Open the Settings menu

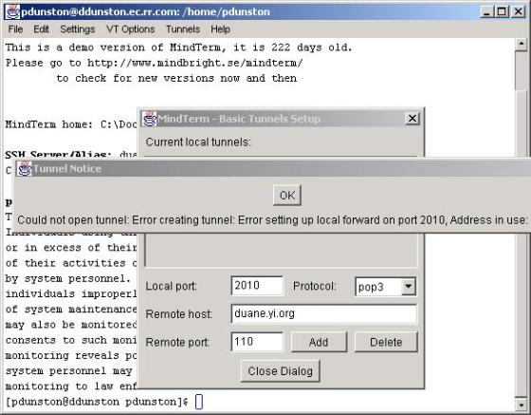77,29
